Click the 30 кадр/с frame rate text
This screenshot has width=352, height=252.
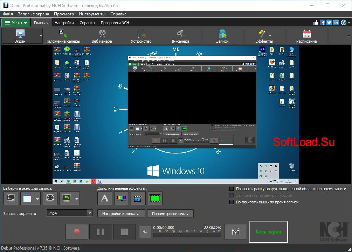(x=212, y=227)
